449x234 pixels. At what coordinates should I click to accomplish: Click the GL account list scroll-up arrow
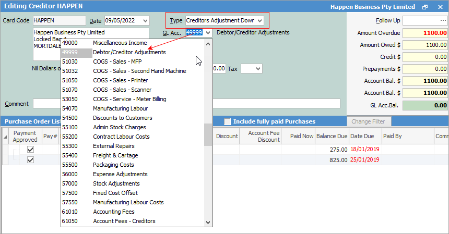click(208, 43)
